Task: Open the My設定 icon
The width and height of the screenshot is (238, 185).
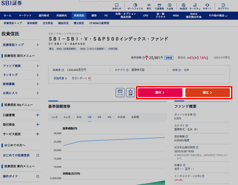Action: click(x=183, y=7)
